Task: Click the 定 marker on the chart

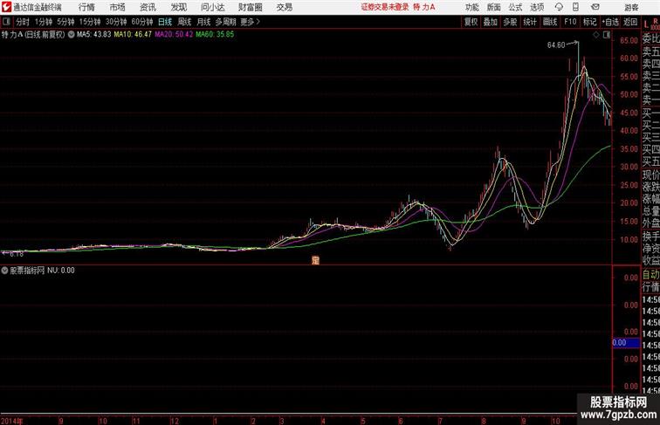Action: coord(315,260)
